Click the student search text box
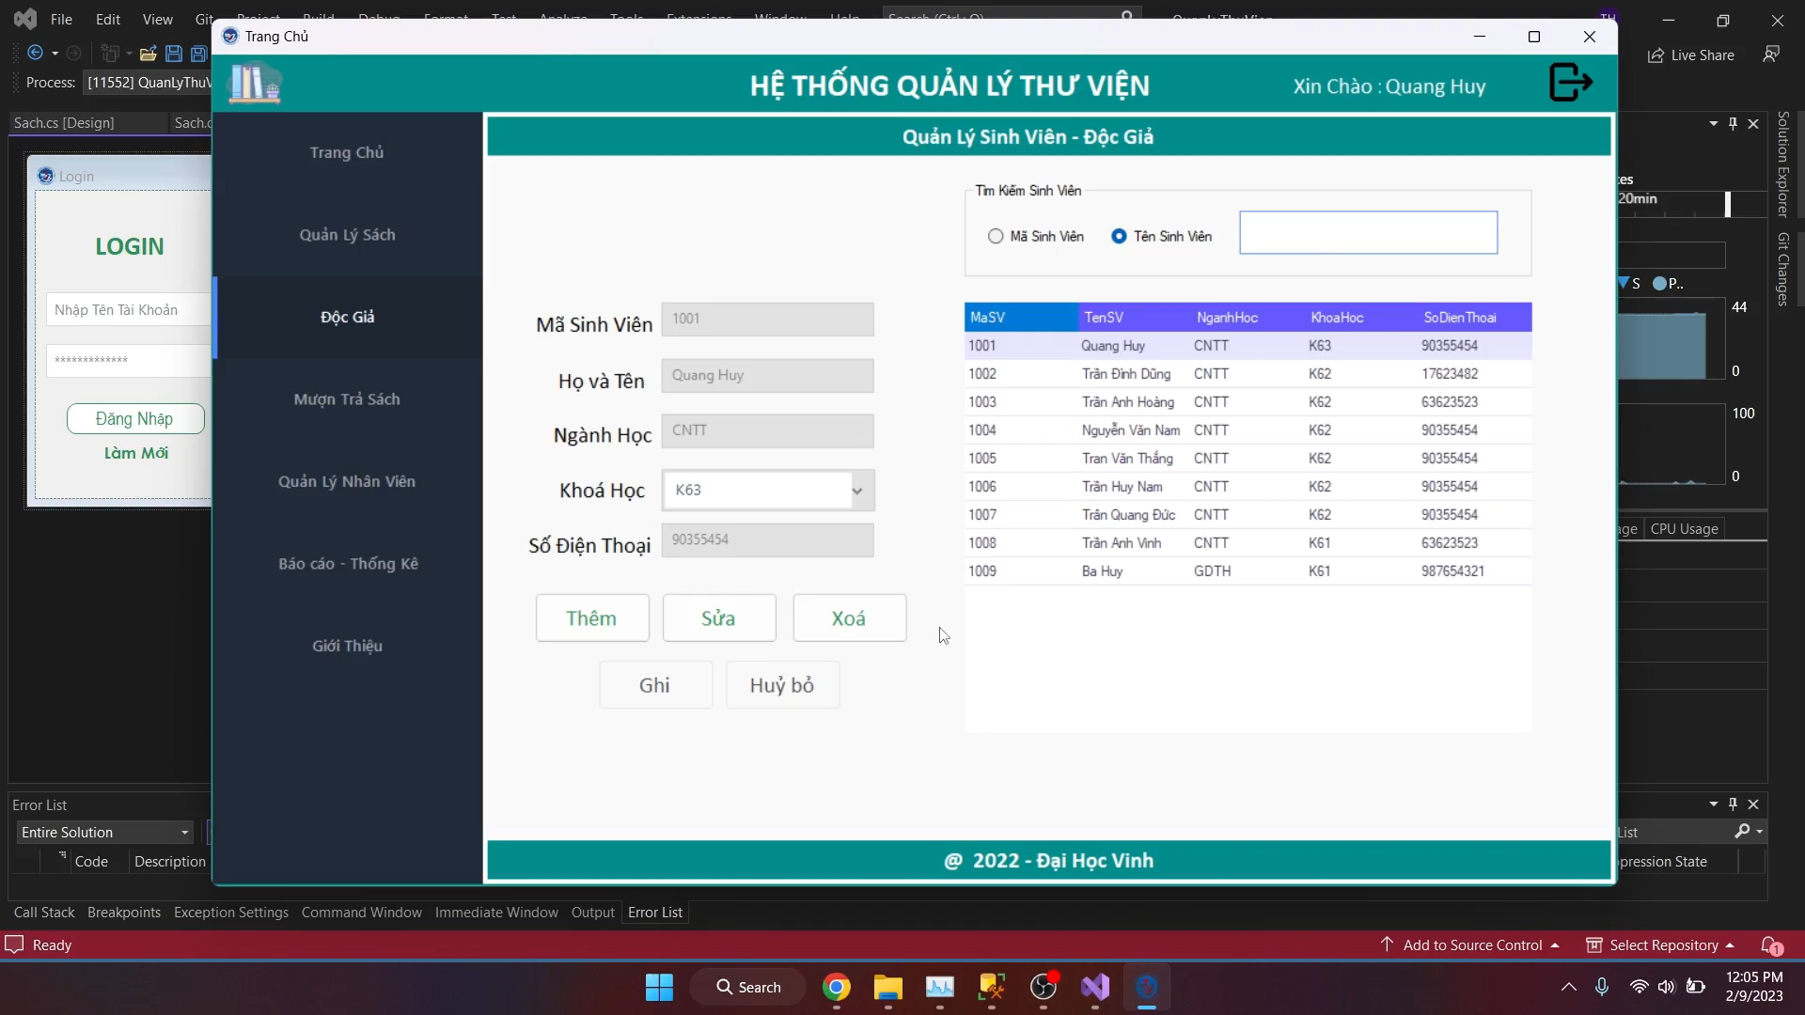The image size is (1805, 1015). tap(1368, 232)
